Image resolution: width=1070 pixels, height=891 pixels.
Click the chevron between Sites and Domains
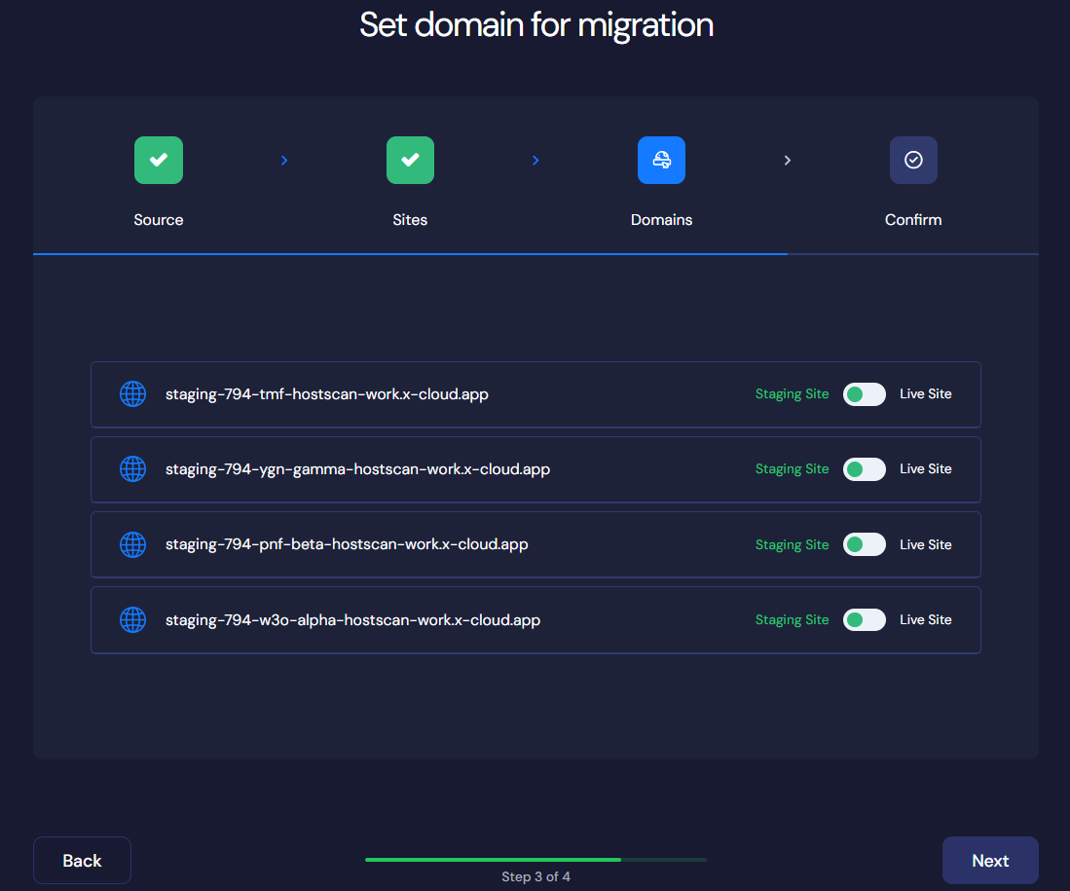[535, 160]
